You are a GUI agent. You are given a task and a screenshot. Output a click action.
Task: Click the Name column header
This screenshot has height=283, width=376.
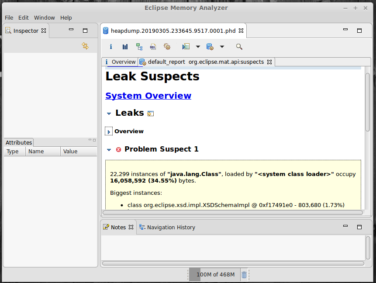coord(43,152)
